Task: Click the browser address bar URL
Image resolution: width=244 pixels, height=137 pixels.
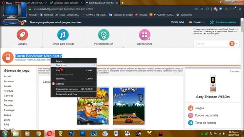Action: [x=64, y=9]
